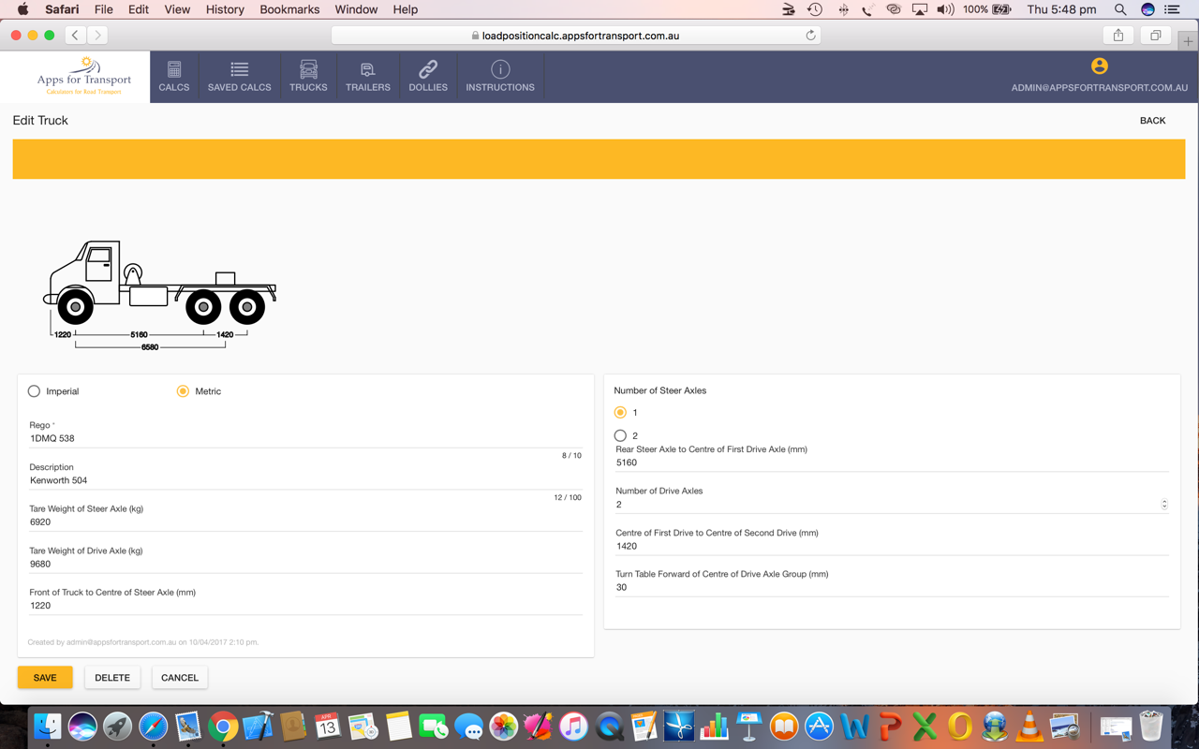Viewport: 1199px width, 749px height.
Task: Add a new Safari tab
Action: [1189, 41]
